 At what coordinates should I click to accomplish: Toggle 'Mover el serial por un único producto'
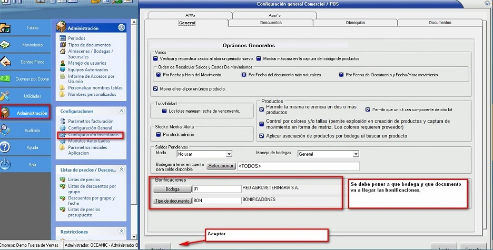(x=155, y=89)
